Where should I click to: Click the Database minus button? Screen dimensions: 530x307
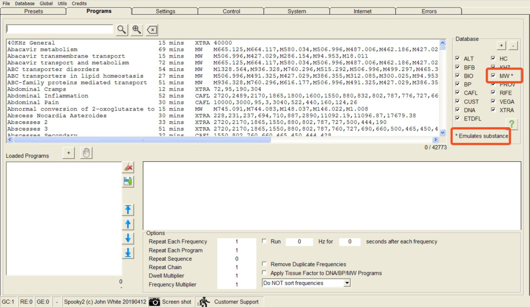point(514,45)
